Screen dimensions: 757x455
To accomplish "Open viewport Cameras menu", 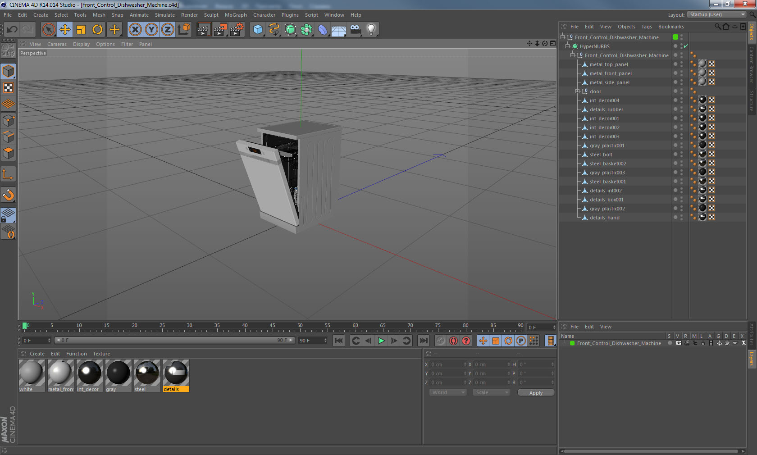I will tap(57, 44).
